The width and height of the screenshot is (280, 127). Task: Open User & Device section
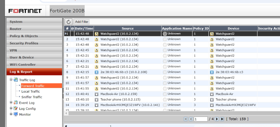(34, 57)
